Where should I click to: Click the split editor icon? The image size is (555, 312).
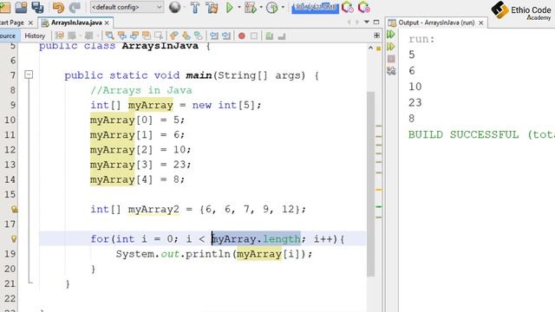[376, 36]
